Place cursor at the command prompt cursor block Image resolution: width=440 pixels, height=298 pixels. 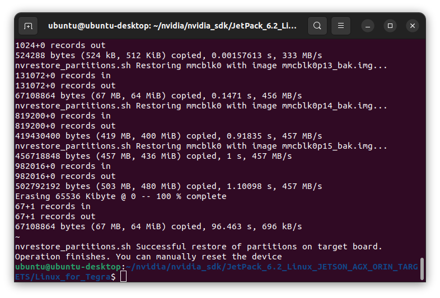click(123, 277)
